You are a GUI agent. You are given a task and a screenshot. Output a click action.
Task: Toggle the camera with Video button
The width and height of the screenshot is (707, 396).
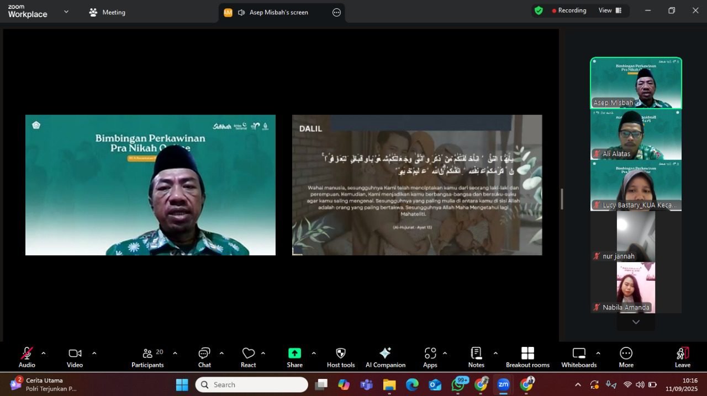click(x=75, y=357)
